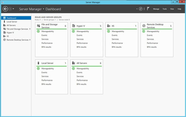Viewport: 186px width, 117px height.
Task: Click green status icon in Local Server tile
Action: coord(38,69)
